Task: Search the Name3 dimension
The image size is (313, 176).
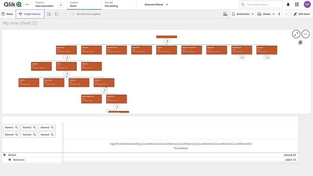Action: tap(47, 127)
